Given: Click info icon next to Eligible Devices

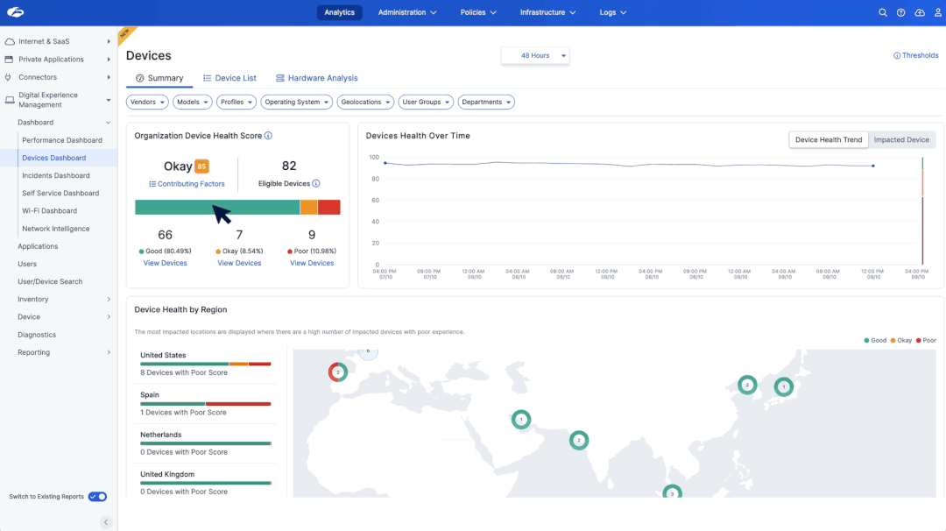Looking at the screenshot, I should click(316, 184).
